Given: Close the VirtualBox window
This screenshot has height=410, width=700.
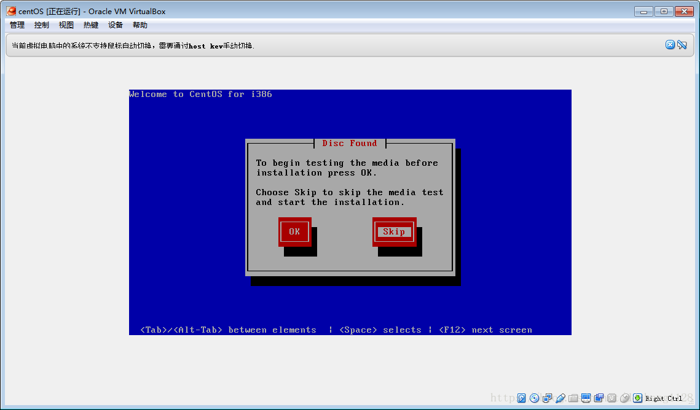Looking at the screenshot, I should [684, 12].
